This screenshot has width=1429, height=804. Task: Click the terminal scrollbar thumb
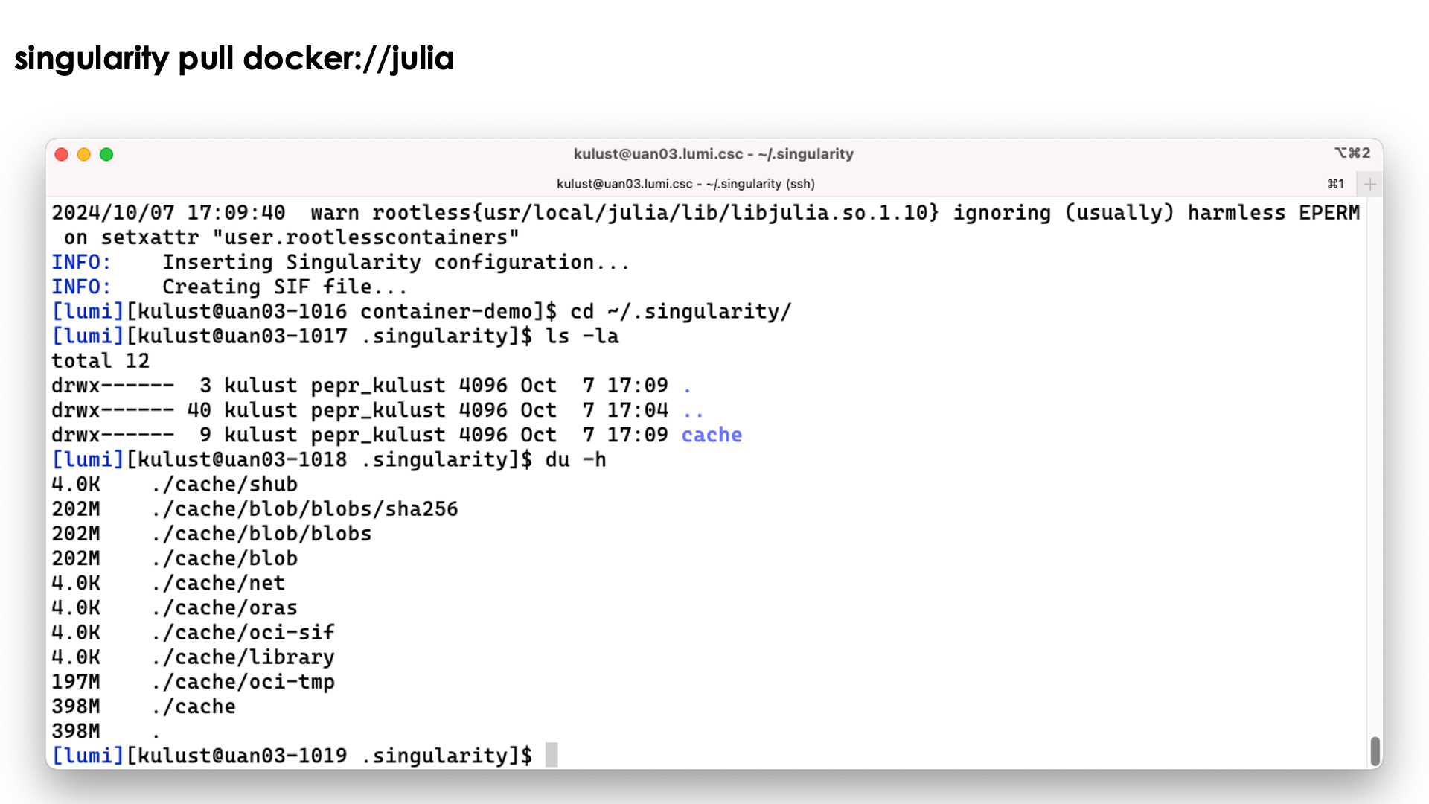[x=1375, y=750]
